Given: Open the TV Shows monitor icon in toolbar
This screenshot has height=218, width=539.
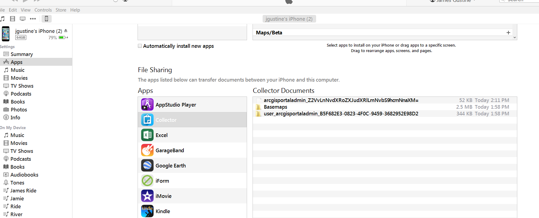Looking at the screenshot, I should tap(23, 19).
